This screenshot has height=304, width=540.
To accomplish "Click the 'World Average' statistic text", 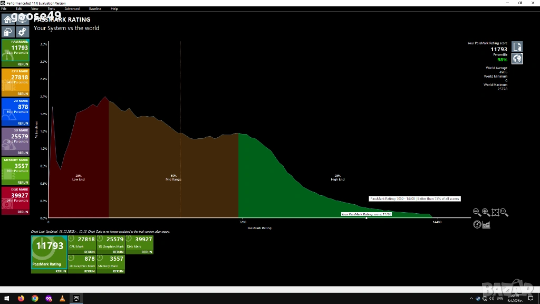I will tap(496, 68).
